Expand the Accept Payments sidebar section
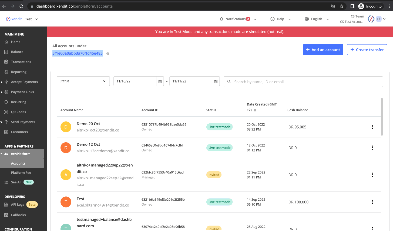This screenshot has height=231, width=393. [x=24, y=82]
